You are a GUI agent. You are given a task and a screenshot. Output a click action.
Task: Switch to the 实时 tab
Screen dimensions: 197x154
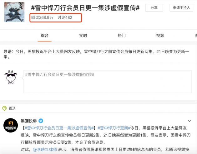click(x=83, y=36)
